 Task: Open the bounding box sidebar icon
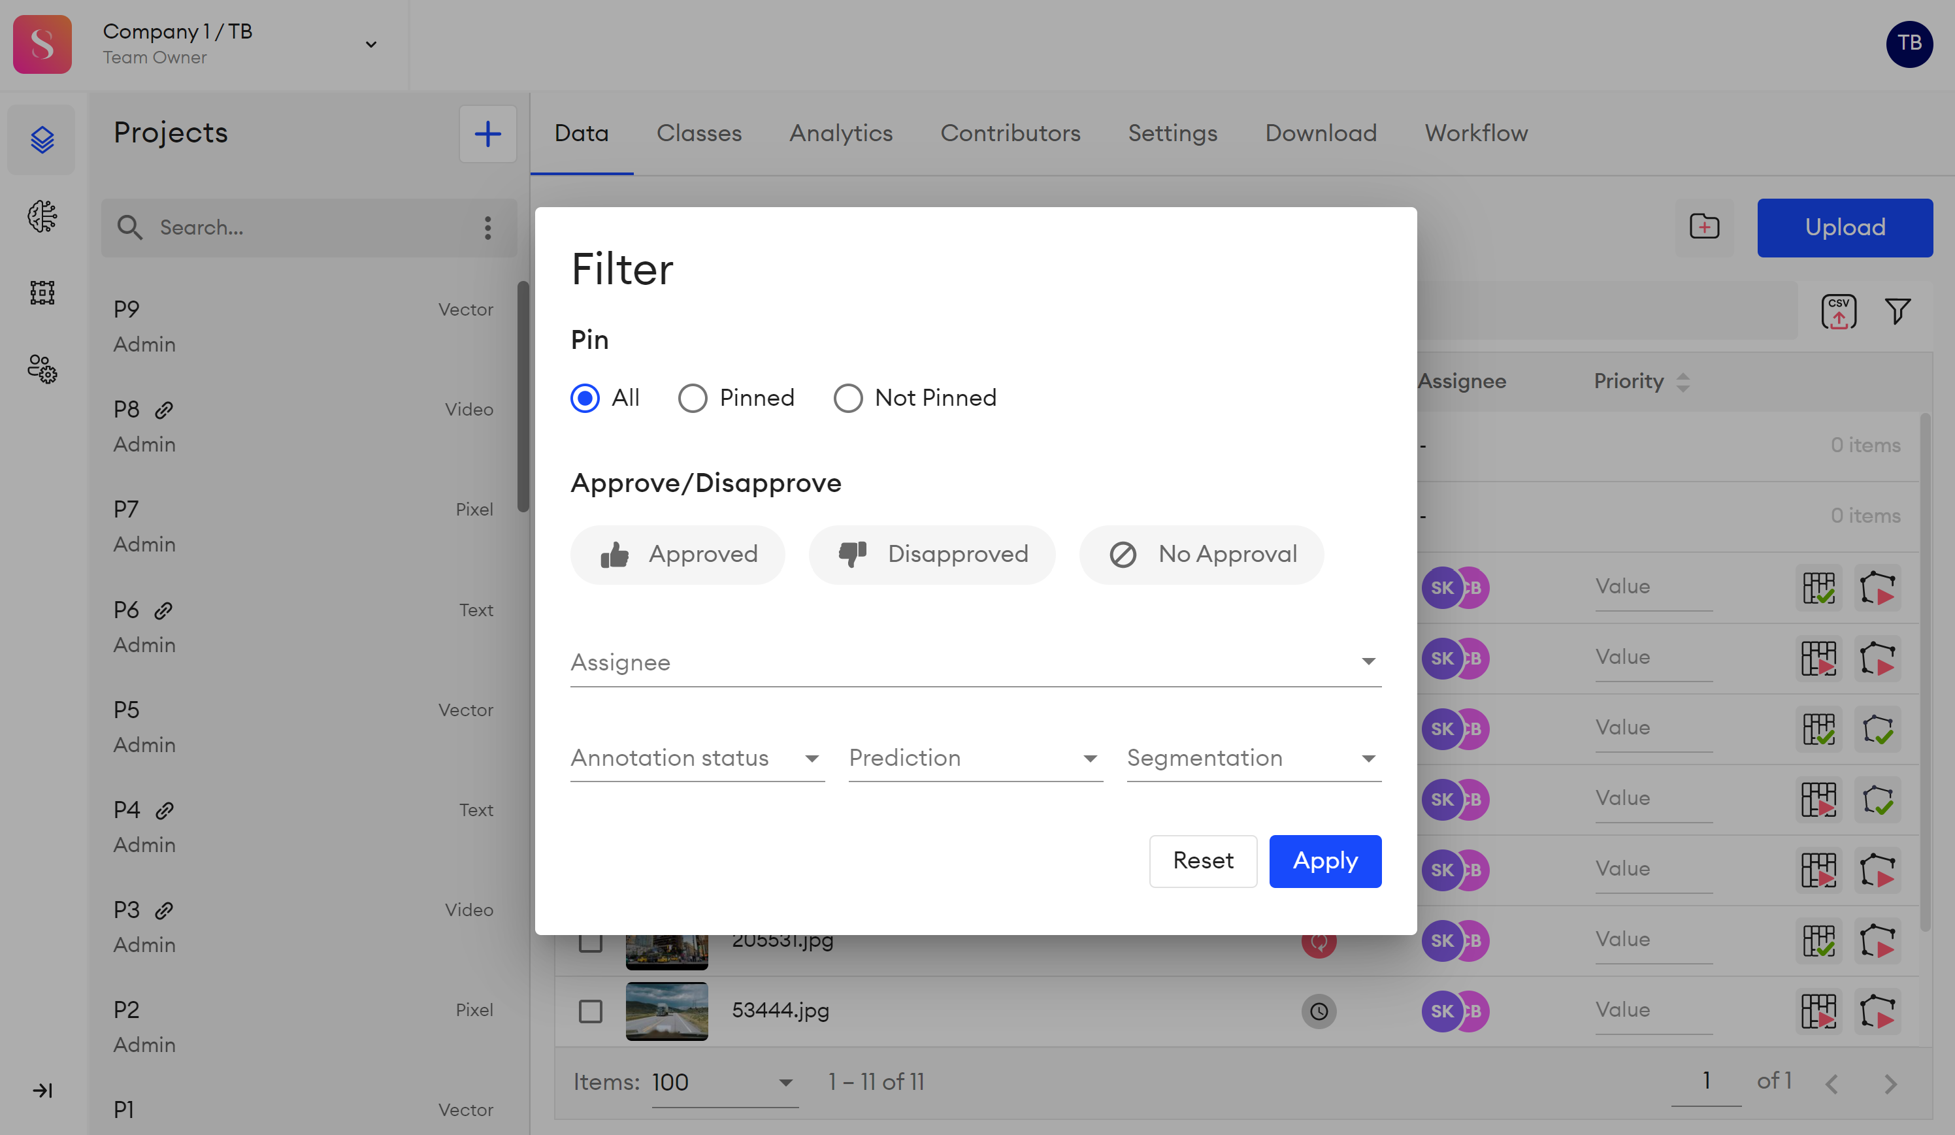pos(42,293)
